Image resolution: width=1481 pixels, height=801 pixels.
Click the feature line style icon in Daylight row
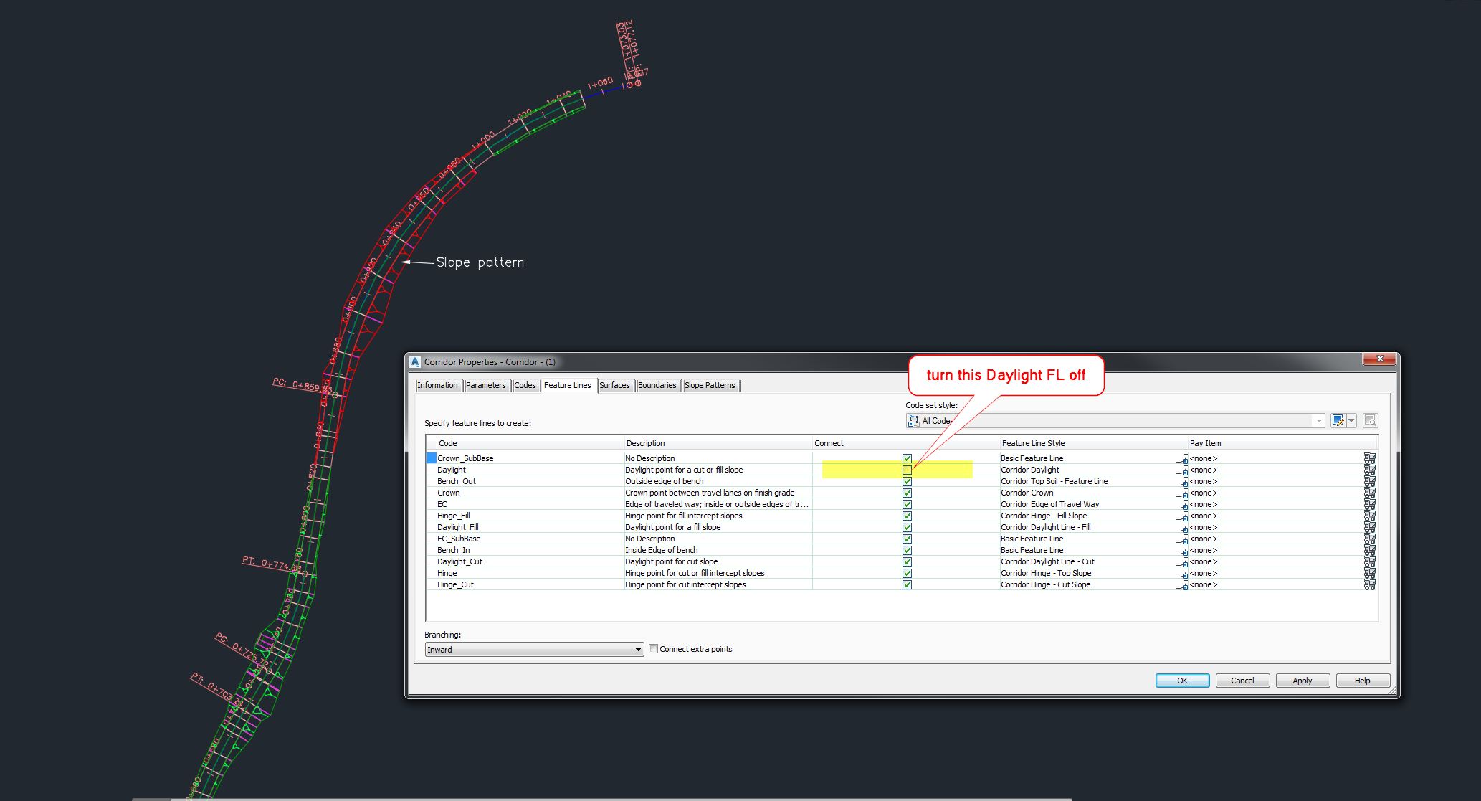(x=1182, y=470)
